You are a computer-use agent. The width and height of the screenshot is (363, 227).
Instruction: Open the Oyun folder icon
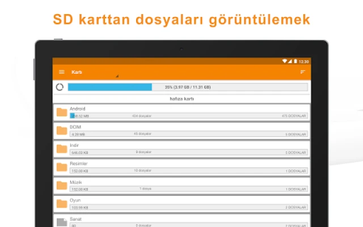point(62,203)
